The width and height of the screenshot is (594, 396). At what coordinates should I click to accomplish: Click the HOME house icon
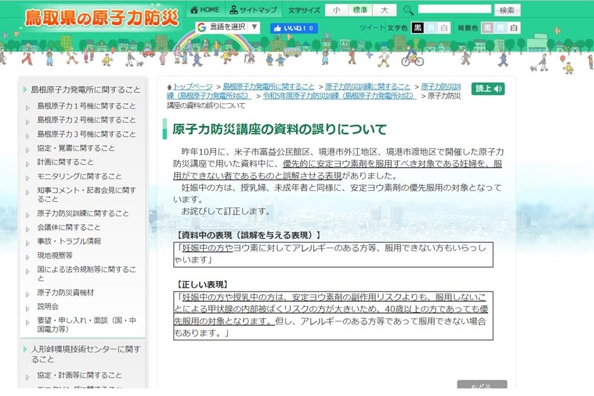194,10
